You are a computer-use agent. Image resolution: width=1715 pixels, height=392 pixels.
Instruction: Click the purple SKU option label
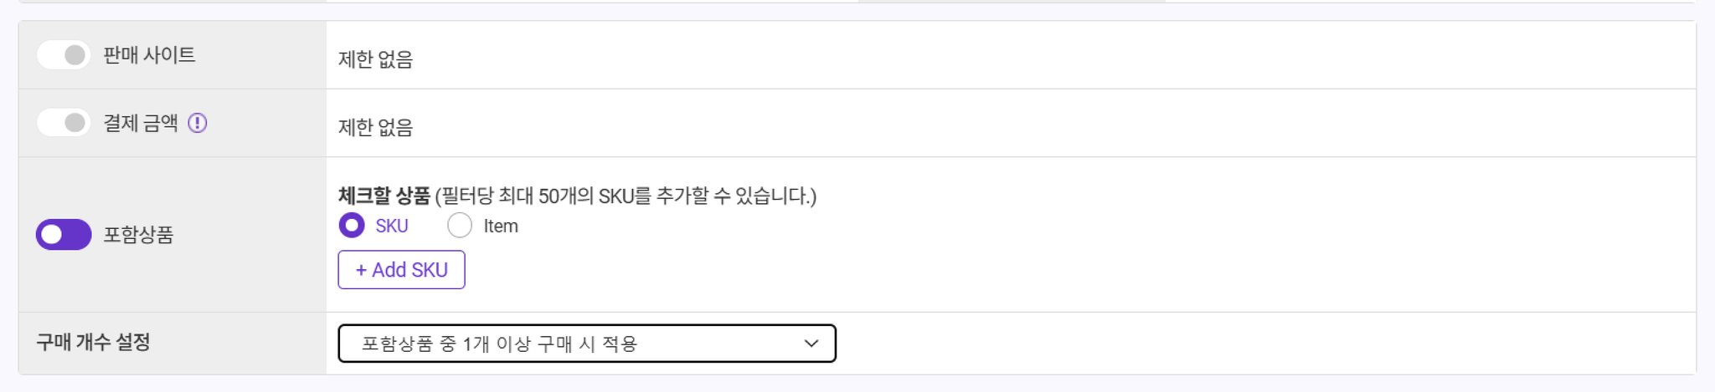point(392,226)
